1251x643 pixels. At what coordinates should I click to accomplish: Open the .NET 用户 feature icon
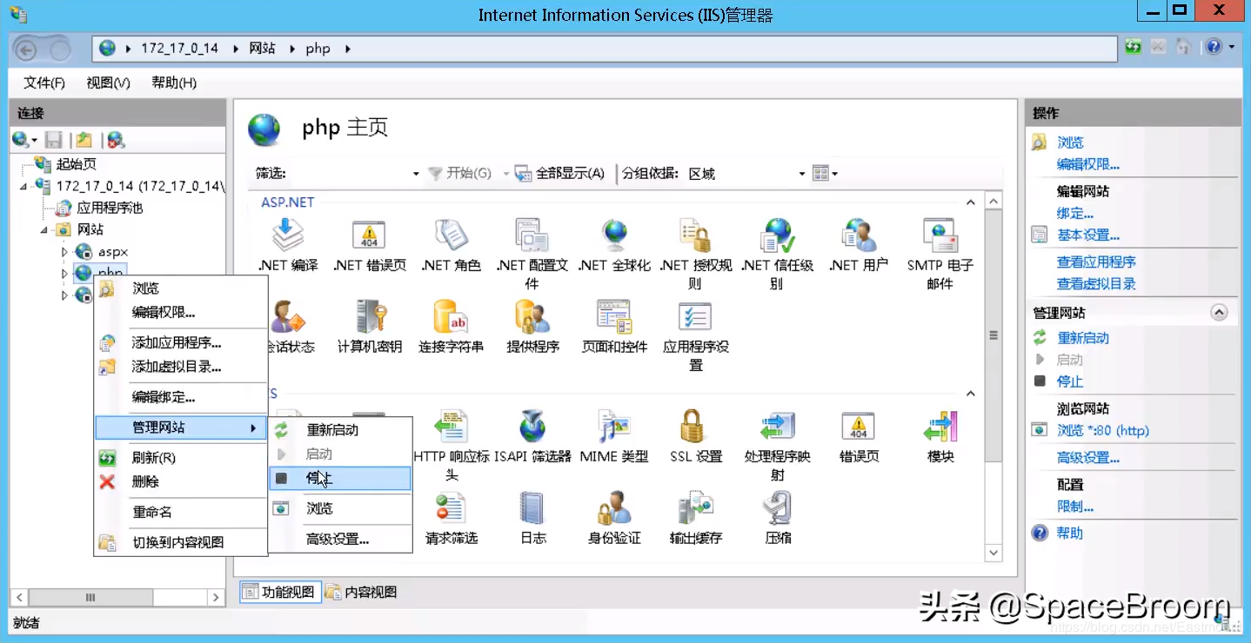[x=858, y=235]
